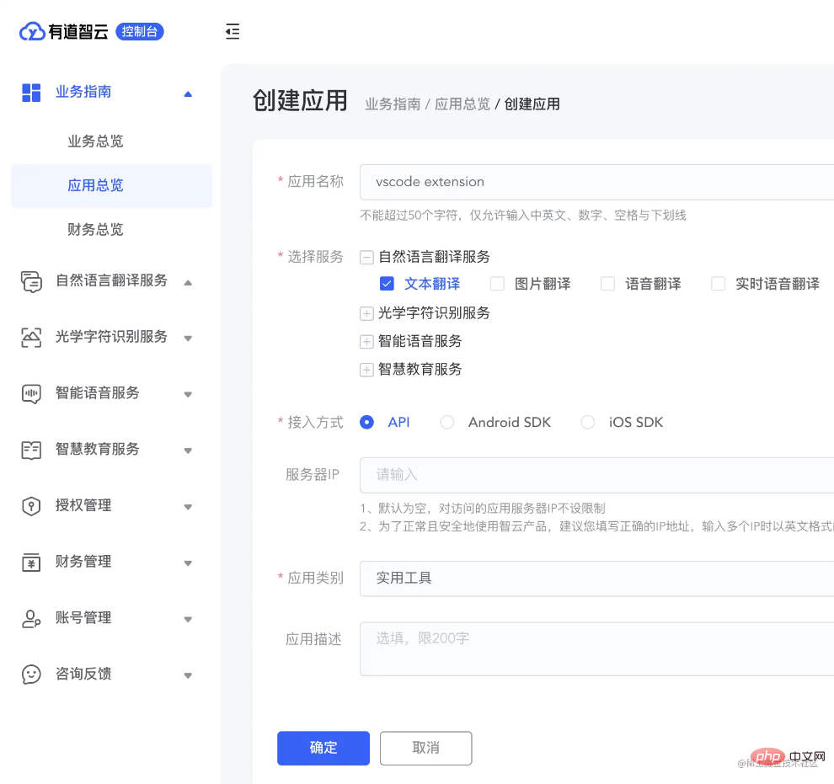
Task: Expand 财务管理 sidebar menu arrow
Action: 188,563
